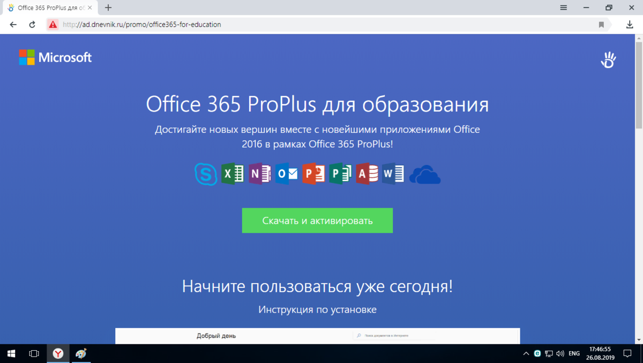Image resolution: width=643 pixels, height=363 pixels.
Task: Click the PowerPoint icon
Action: coord(313,173)
